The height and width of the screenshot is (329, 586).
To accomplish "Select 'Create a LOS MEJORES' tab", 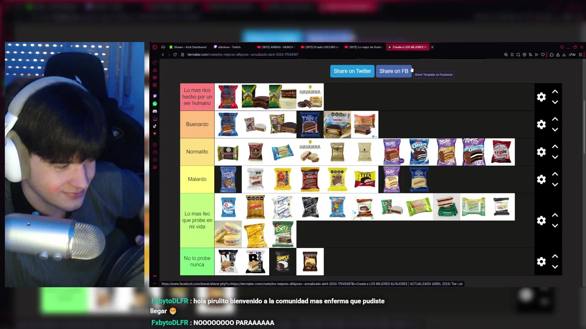I will tap(407, 47).
